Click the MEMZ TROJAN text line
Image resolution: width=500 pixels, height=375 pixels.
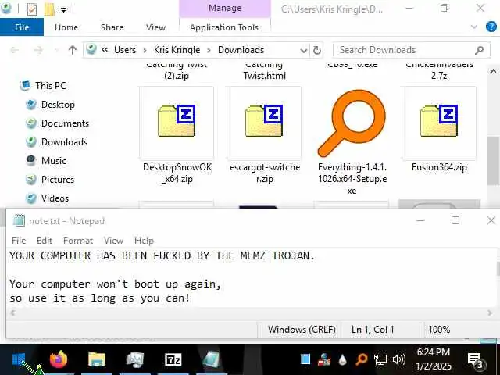click(162, 255)
